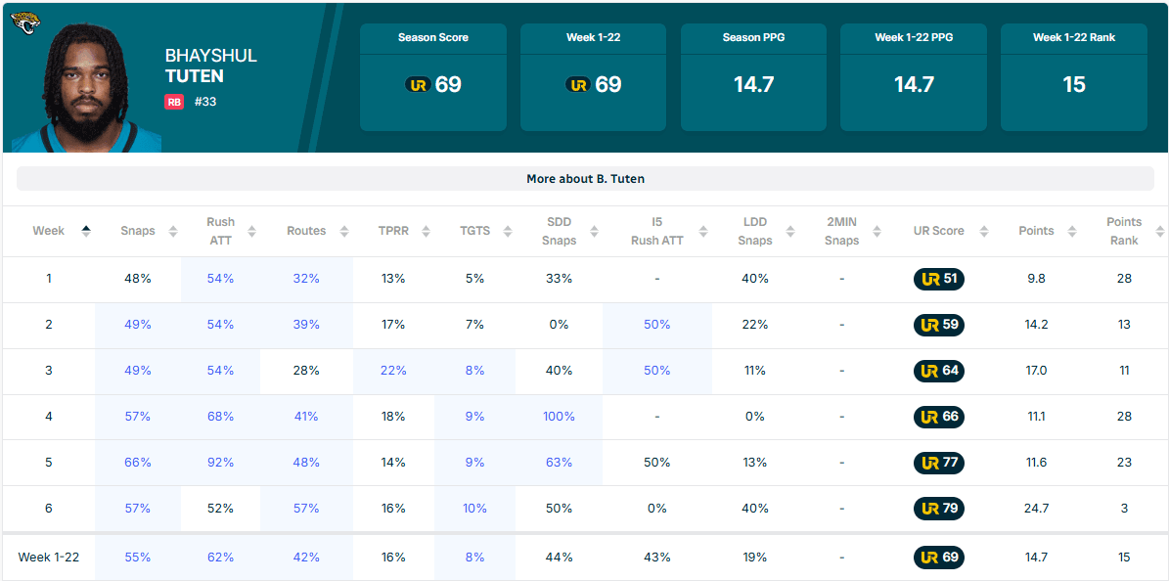This screenshot has height=581, width=1169.
Task: Click the Jaguars team logo
Action: [x=25, y=23]
